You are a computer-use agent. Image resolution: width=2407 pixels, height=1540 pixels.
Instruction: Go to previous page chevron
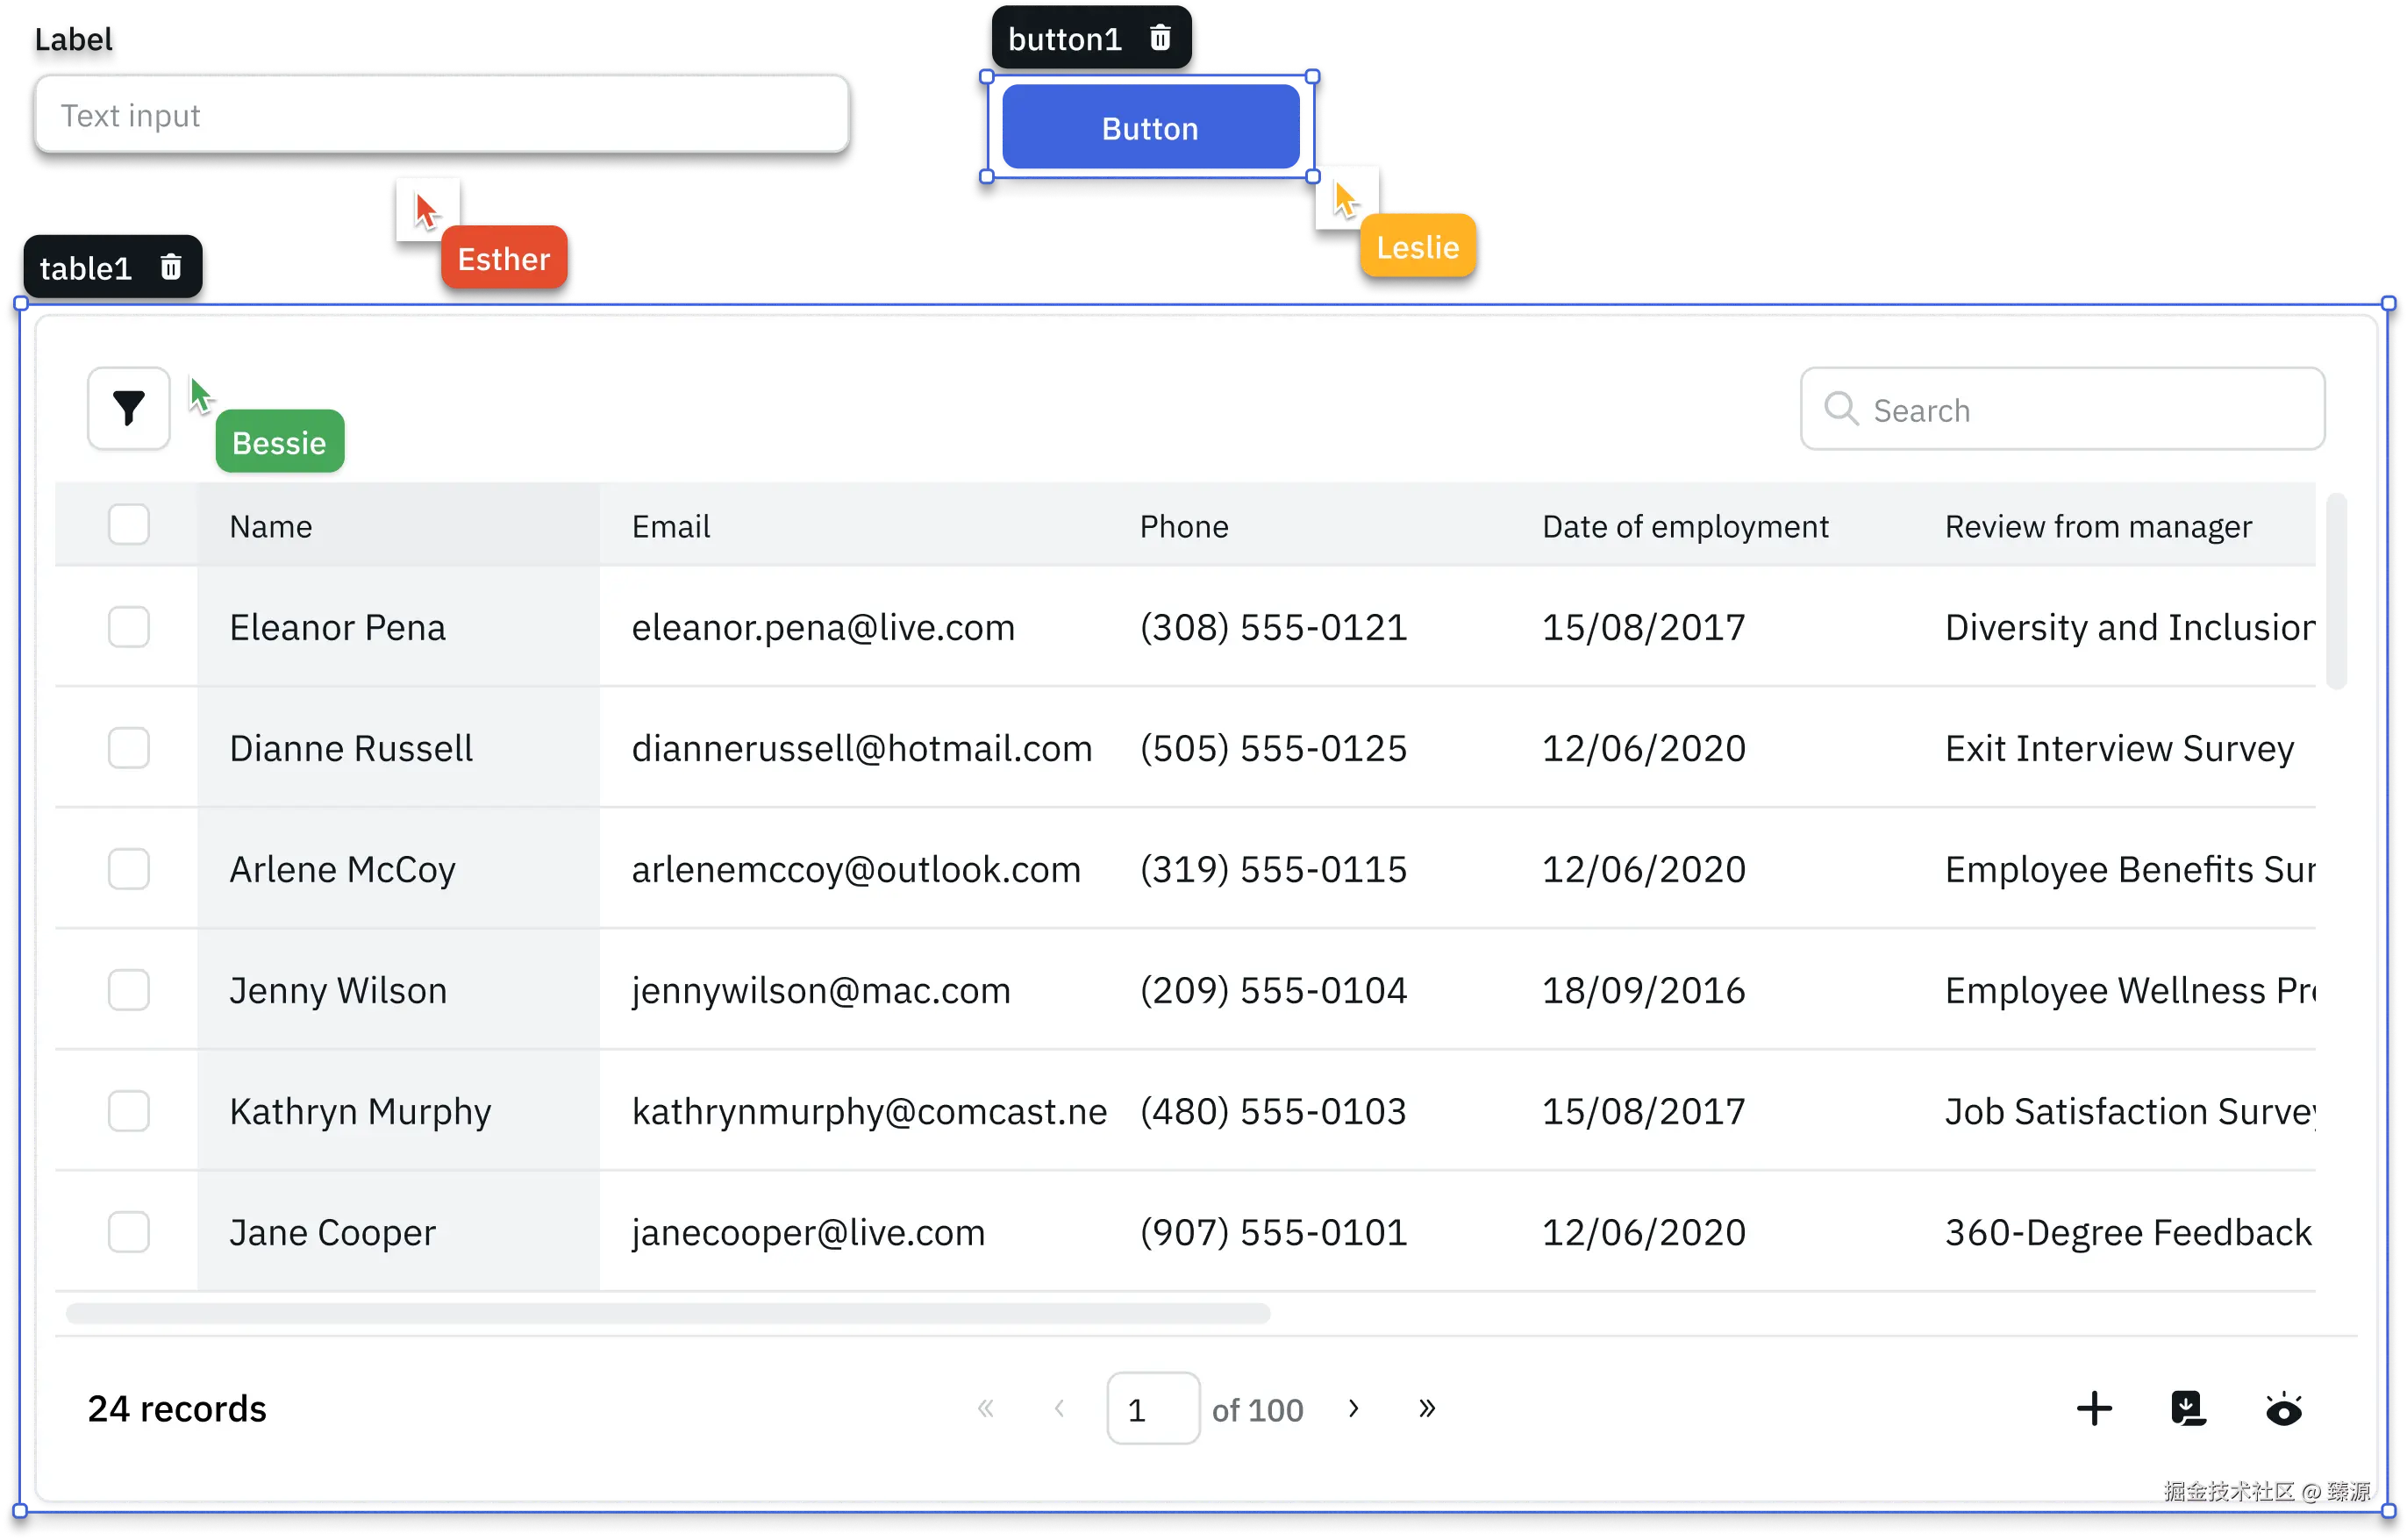1059,1408
